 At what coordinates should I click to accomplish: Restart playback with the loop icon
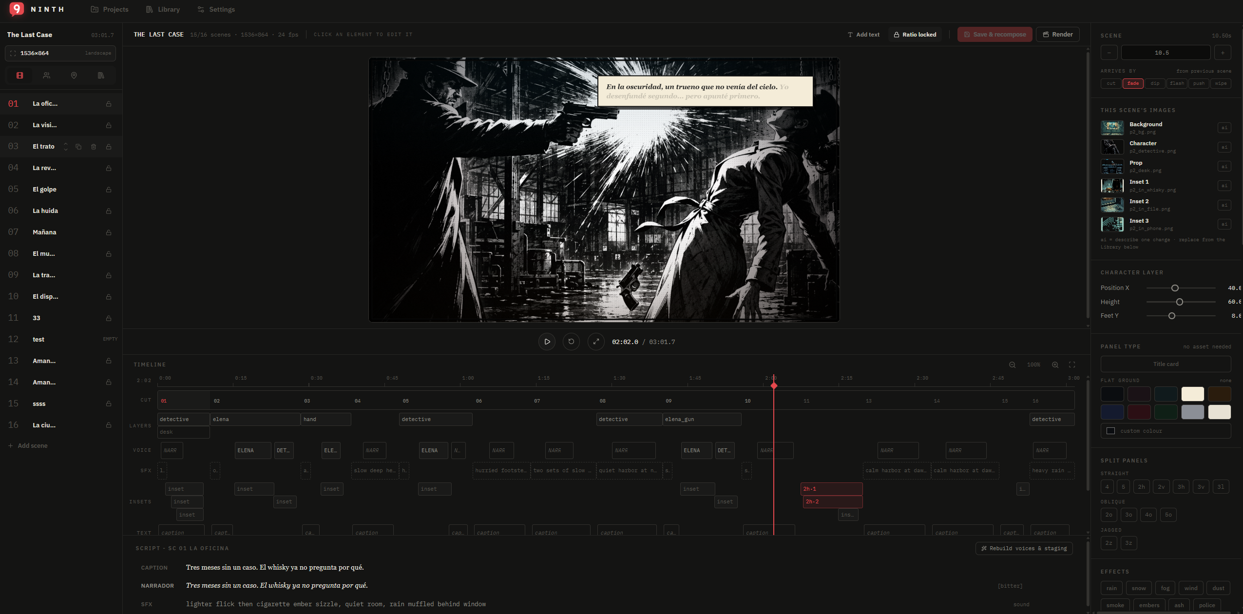coord(571,342)
